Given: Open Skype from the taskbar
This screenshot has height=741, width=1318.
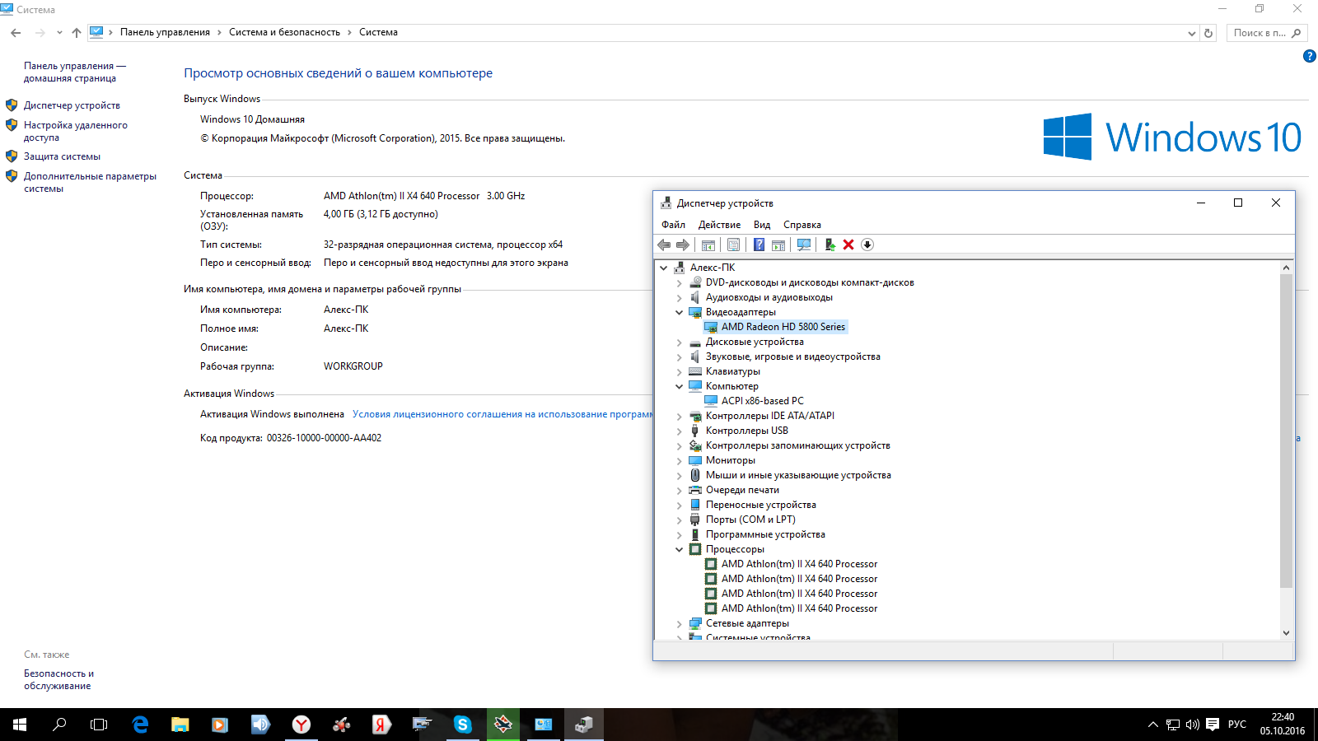Looking at the screenshot, I should [x=462, y=725].
